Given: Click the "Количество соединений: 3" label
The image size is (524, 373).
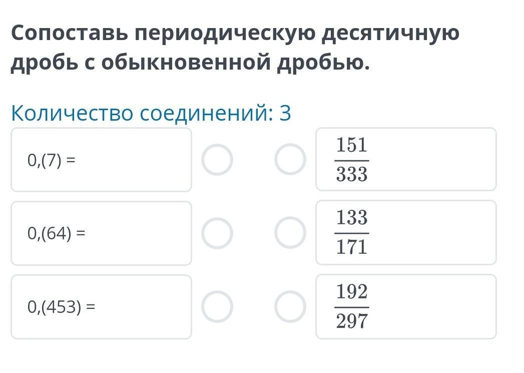Looking at the screenshot, I should click(x=151, y=114).
